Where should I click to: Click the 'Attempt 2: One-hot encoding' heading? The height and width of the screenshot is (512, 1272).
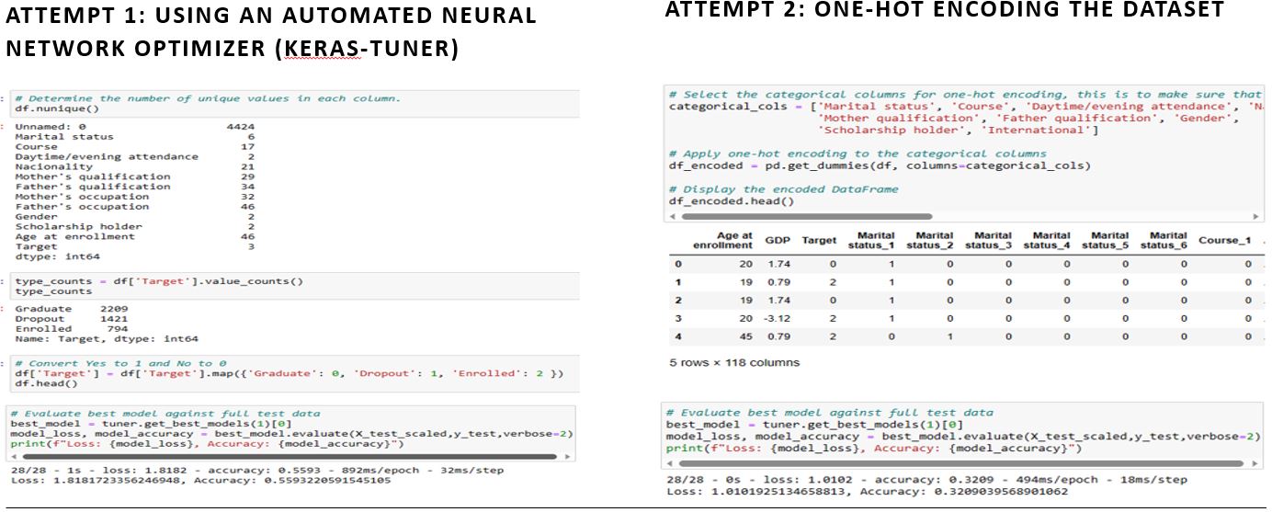click(x=945, y=9)
